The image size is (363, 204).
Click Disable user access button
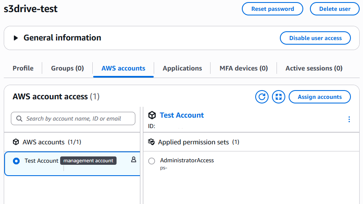(x=315, y=38)
